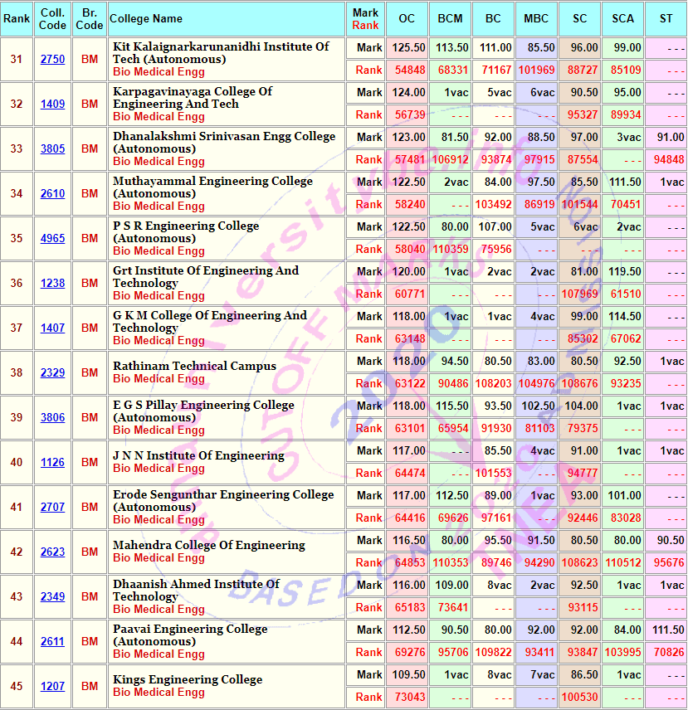The height and width of the screenshot is (710, 688).
Task: Follow college code 2610 link
Action: coord(52,194)
